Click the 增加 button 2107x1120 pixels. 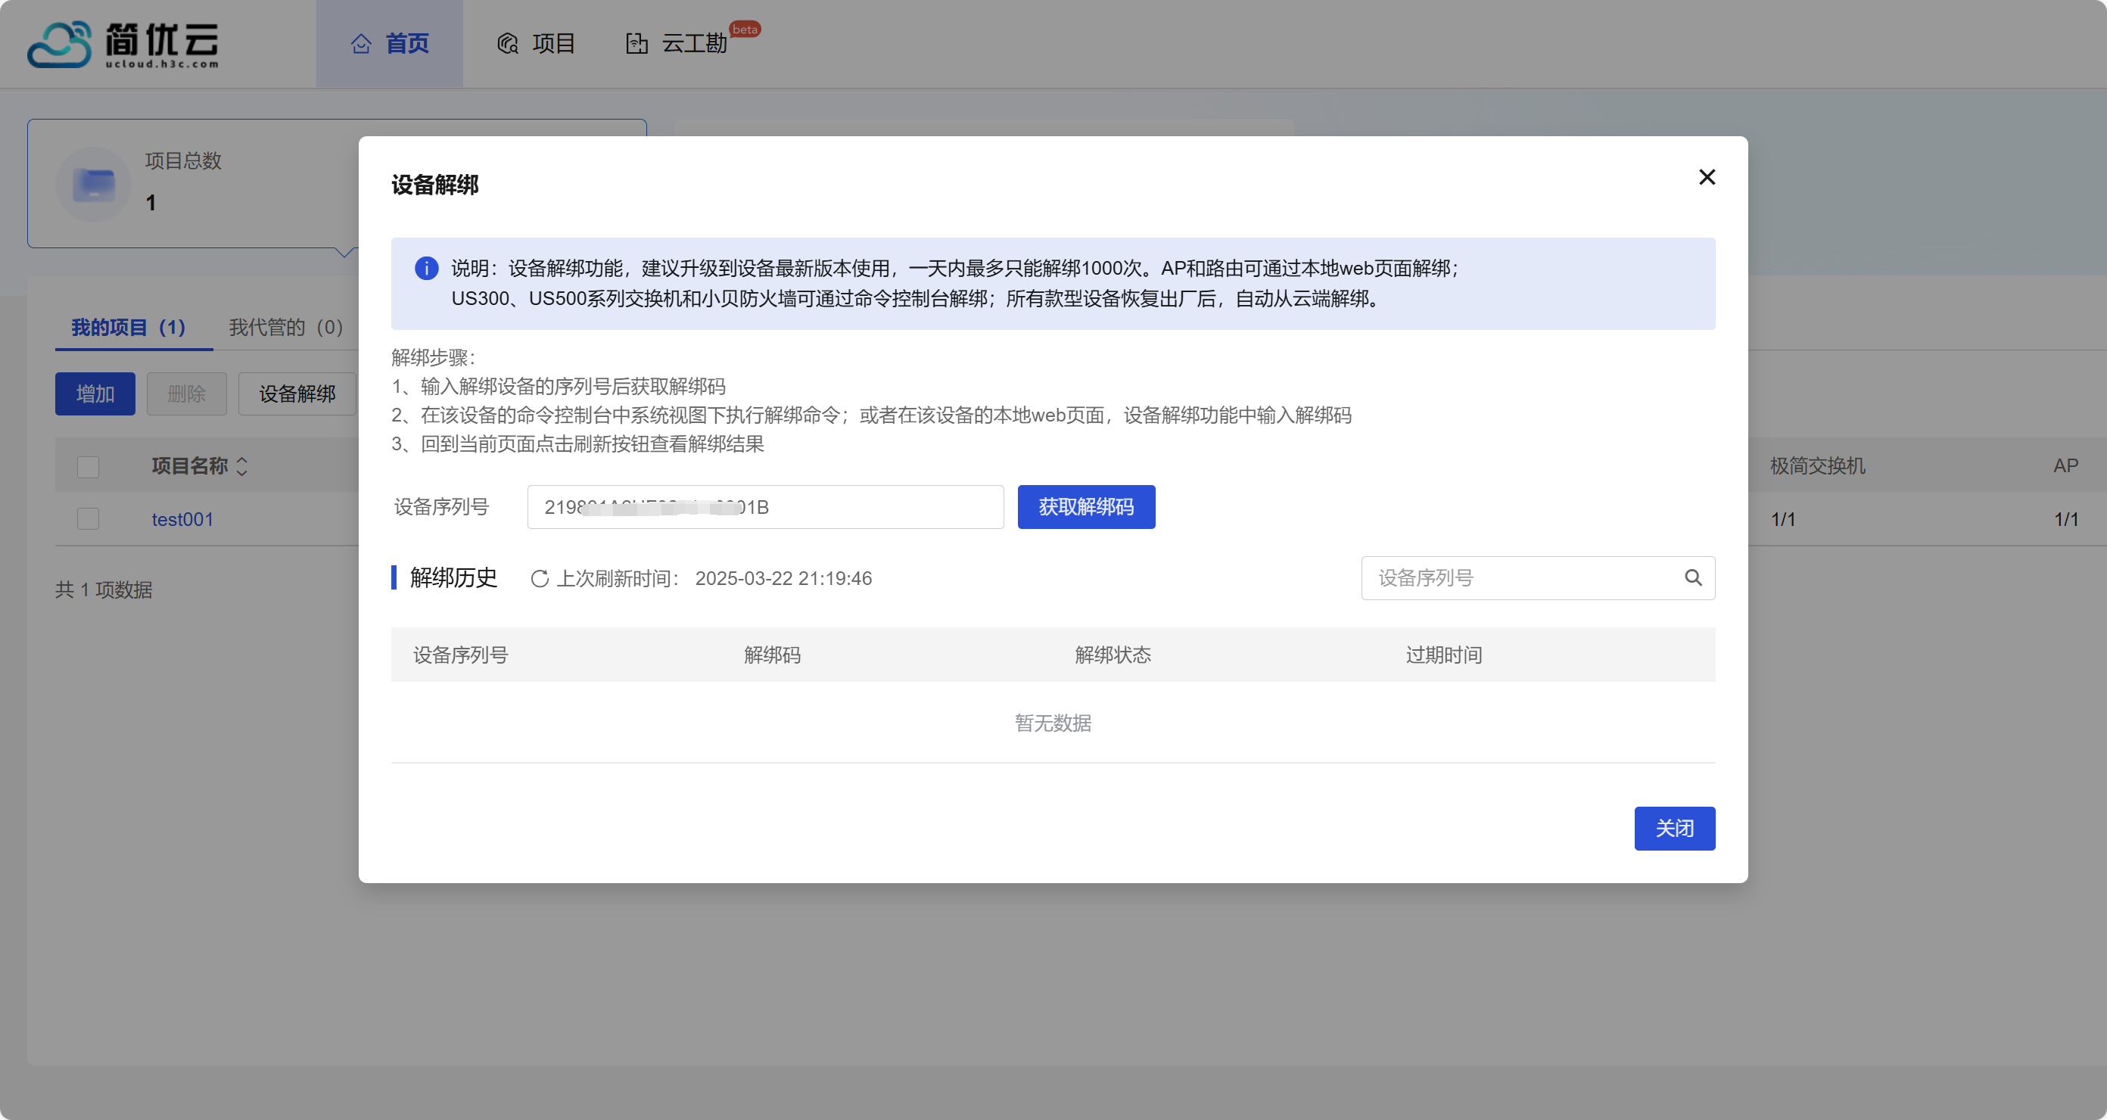[x=95, y=394]
